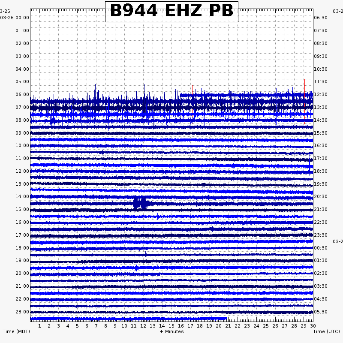Select the 21:30 UTC time label
This screenshot has width=343, height=343.
point(321,209)
